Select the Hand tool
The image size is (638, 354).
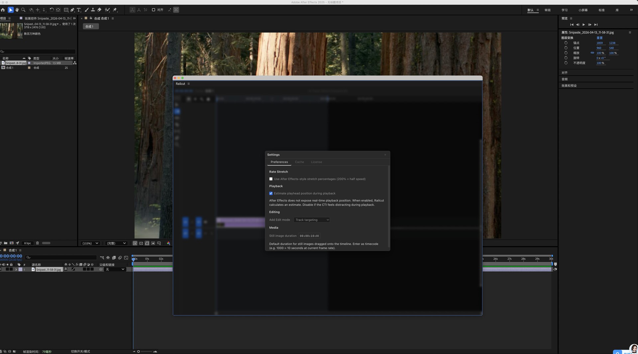click(17, 10)
